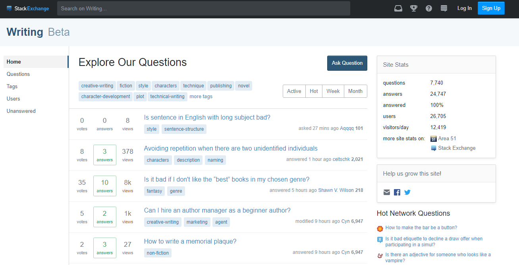Share site on Facebook icon
This screenshot has width=519, height=265.
(x=397, y=192)
